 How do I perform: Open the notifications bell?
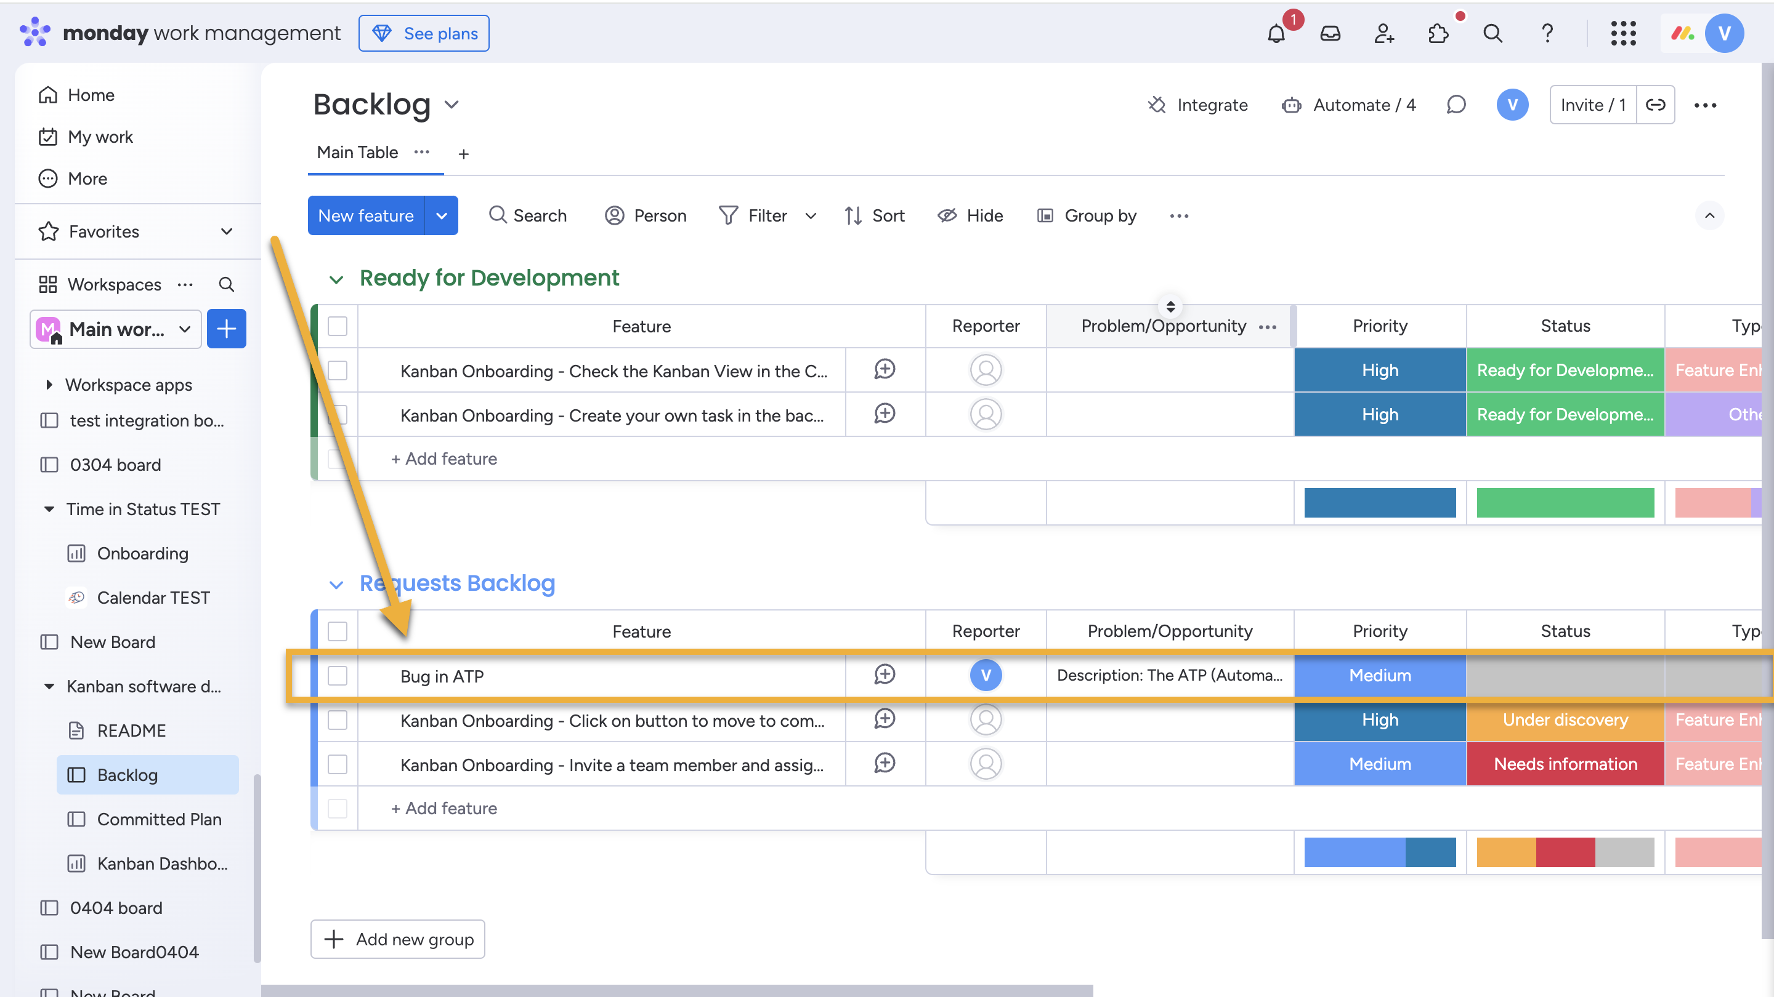1276,34
